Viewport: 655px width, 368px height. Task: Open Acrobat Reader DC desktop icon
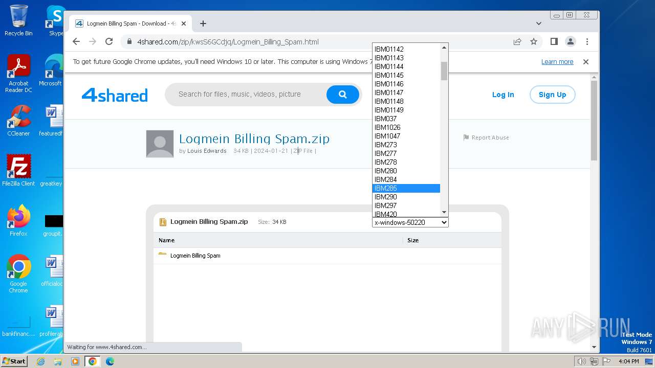coord(18,74)
